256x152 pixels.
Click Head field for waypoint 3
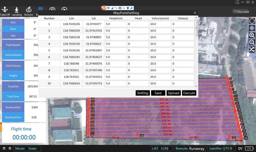coord(138,37)
